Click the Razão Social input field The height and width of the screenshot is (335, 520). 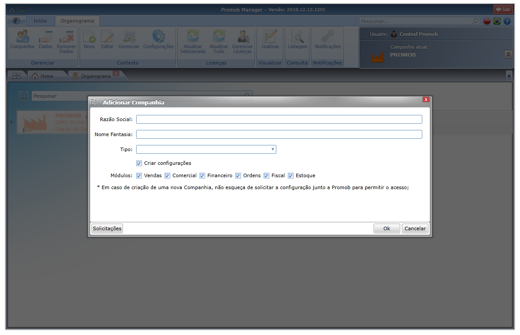(x=279, y=119)
